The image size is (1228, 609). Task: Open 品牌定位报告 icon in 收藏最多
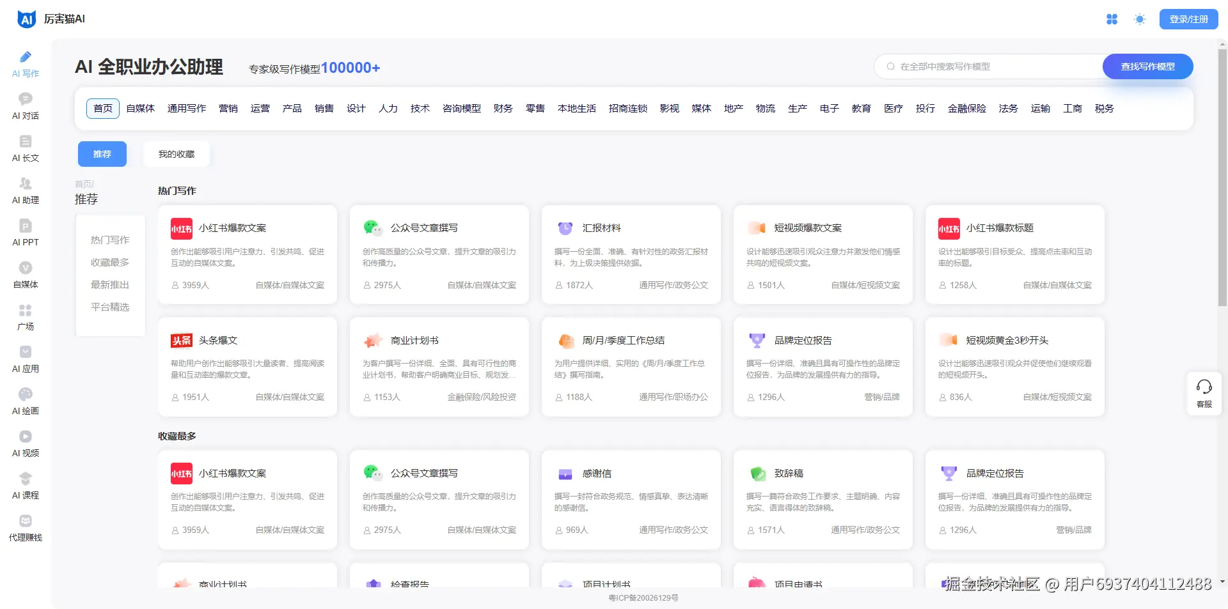tap(949, 474)
